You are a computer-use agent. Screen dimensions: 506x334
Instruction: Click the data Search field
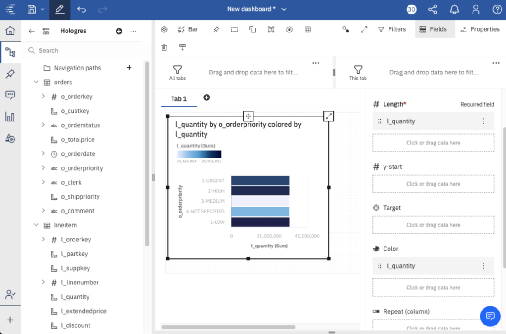click(84, 51)
